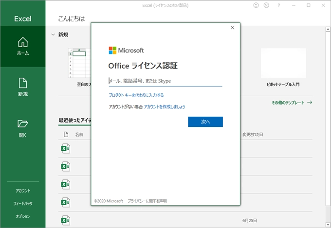The height and width of the screenshot is (228, 331).
Task: Click the Microsoft logo in dialog
Action: pyautogui.click(x=126, y=51)
